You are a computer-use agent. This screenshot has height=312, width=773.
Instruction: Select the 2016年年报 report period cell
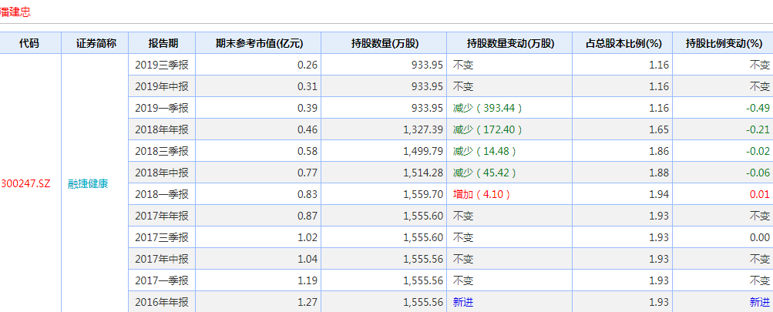[162, 302]
